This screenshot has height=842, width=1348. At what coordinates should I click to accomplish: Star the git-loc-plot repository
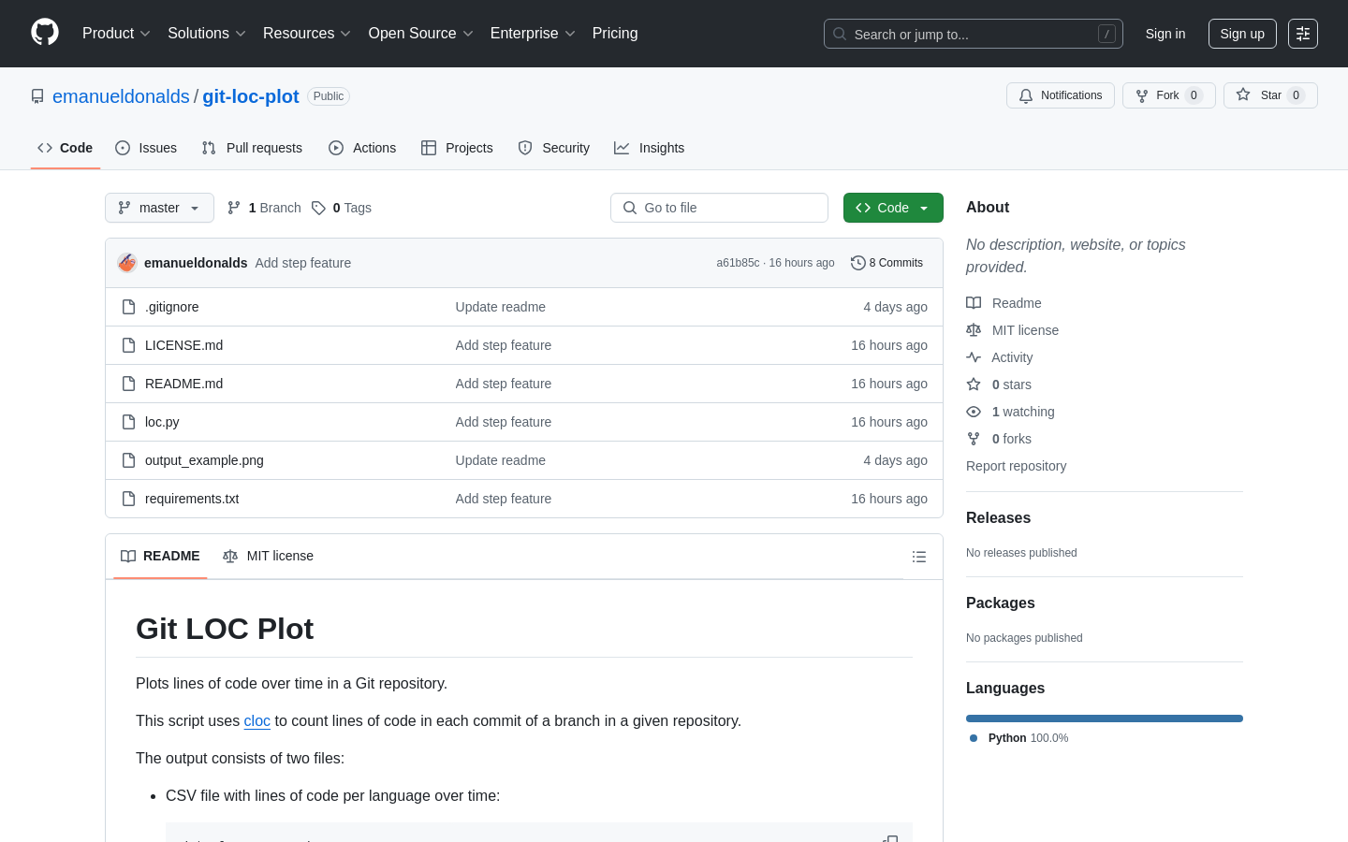click(1270, 95)
